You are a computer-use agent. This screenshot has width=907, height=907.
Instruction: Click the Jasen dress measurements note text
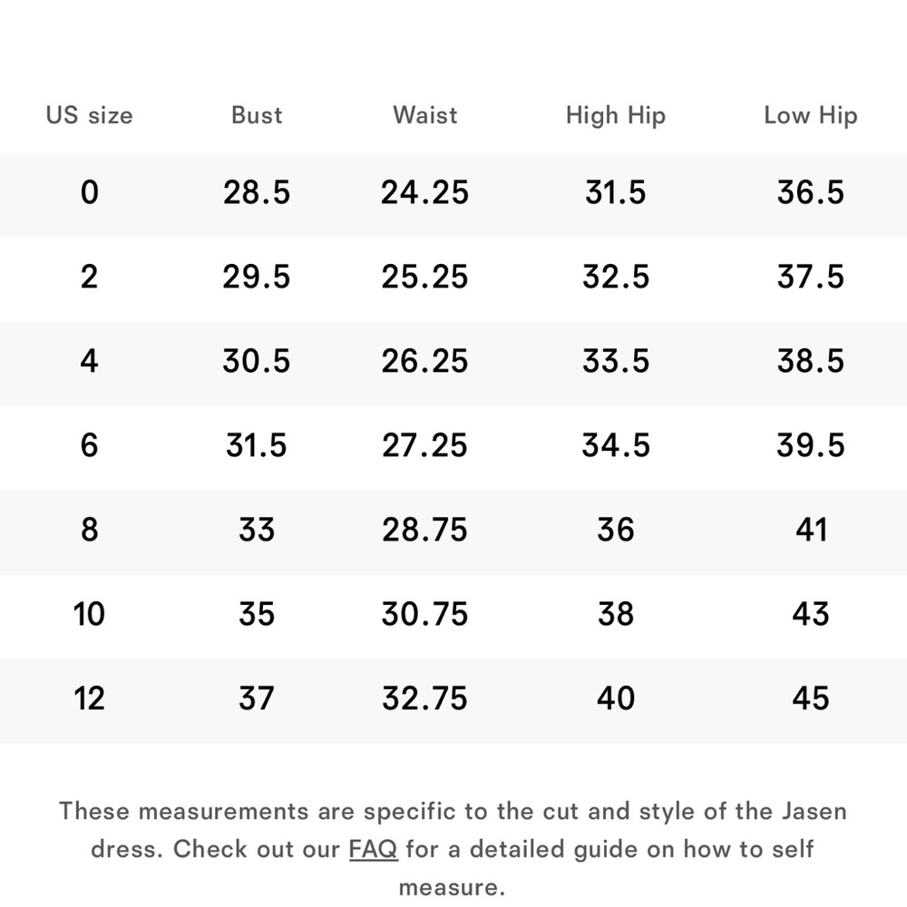point(453,849)
